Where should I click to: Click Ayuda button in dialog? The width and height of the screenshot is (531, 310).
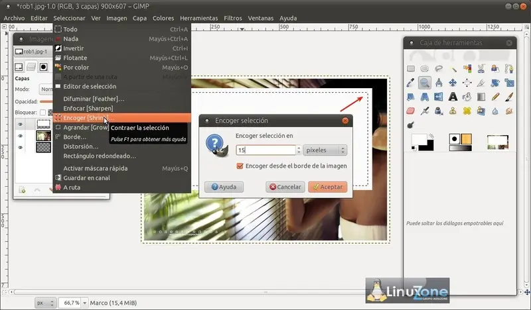tap(224, 187)
